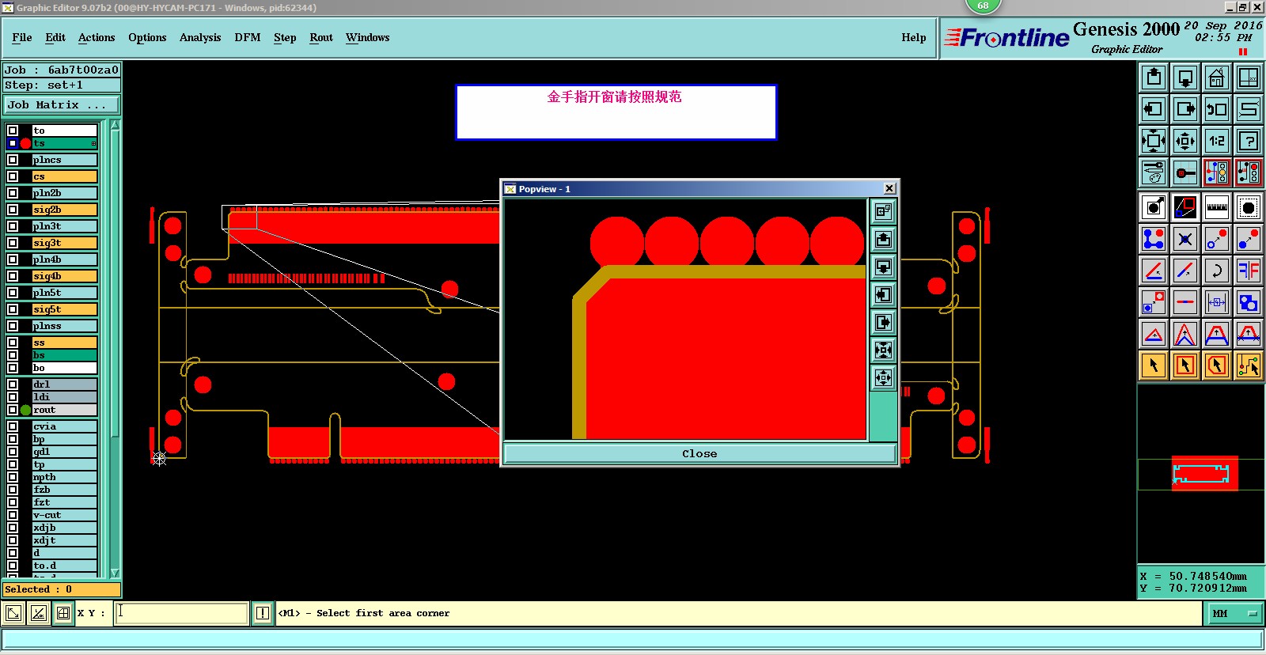Click the rotate arc arrow icon
The width and height of the screenshot is (1266, 655).
coord(1217,271)
